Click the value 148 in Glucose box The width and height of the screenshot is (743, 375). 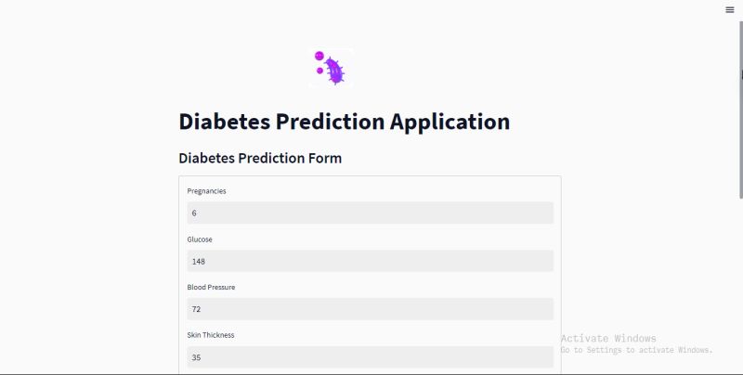pos(199,262)
